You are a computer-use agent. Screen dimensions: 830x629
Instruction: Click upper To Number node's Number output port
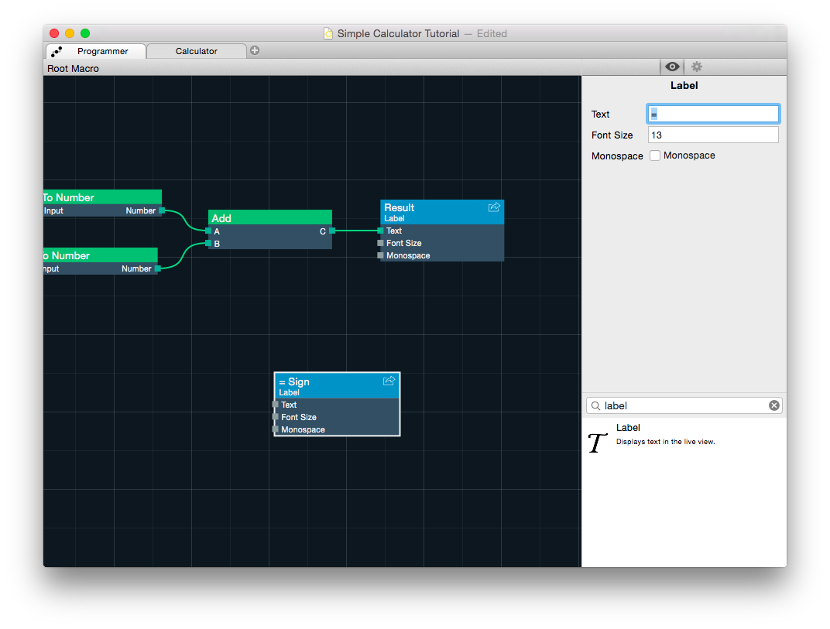point(162,210)
